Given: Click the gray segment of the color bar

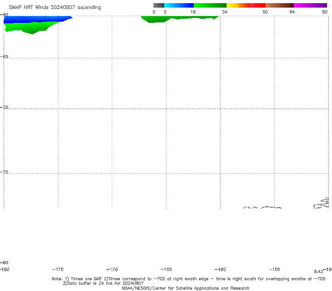Looking at the screenshot, I should point(159,5).
